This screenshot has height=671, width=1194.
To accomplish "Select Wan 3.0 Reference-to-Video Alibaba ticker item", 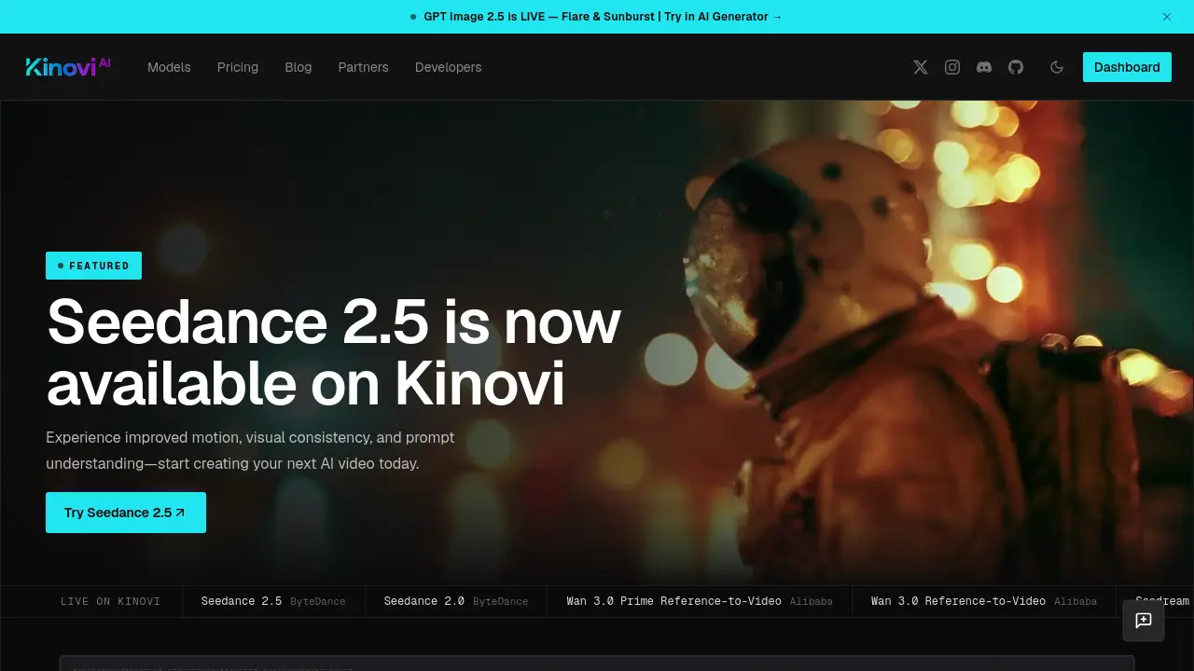I will pos(984,601).
